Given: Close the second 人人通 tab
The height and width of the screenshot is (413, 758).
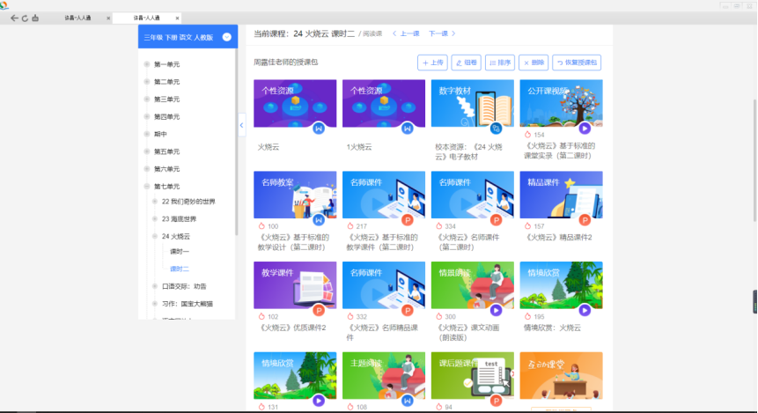Looking at the screenshot, I should tap(177, 18).
